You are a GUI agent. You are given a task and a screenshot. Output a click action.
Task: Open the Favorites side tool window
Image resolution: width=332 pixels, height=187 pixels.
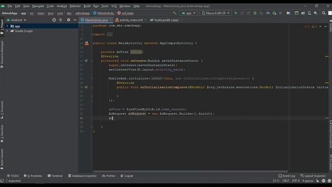tap(2, 133)
